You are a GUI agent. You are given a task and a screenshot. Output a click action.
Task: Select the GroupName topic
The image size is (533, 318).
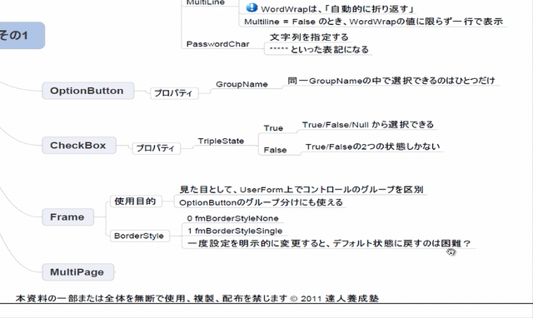click(242, 84)
